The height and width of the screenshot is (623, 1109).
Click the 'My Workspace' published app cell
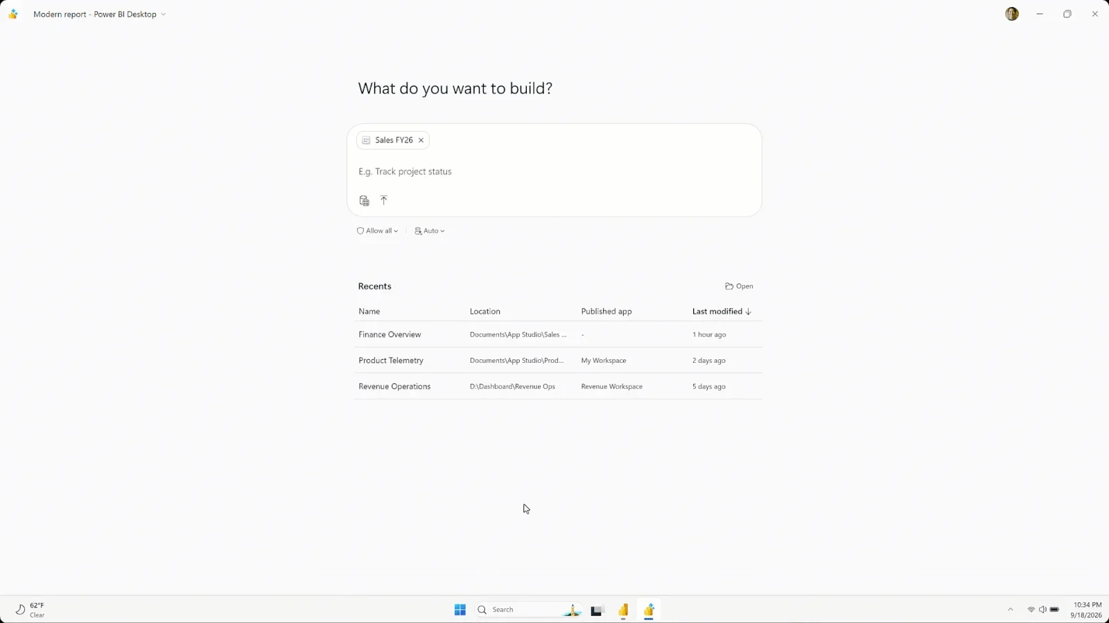coord(604,361)
